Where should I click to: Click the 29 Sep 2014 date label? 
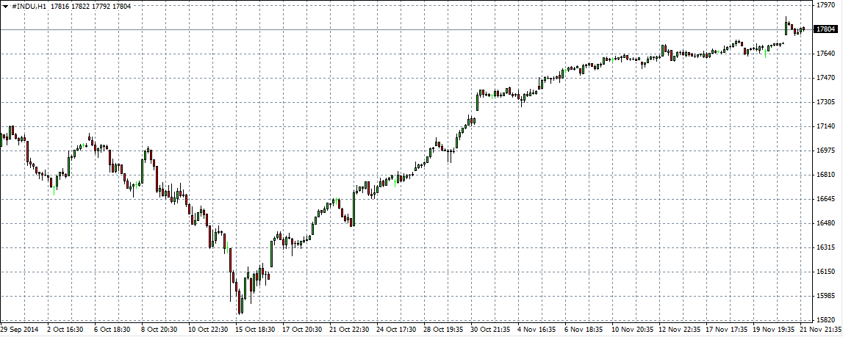[x=21, y=330]
